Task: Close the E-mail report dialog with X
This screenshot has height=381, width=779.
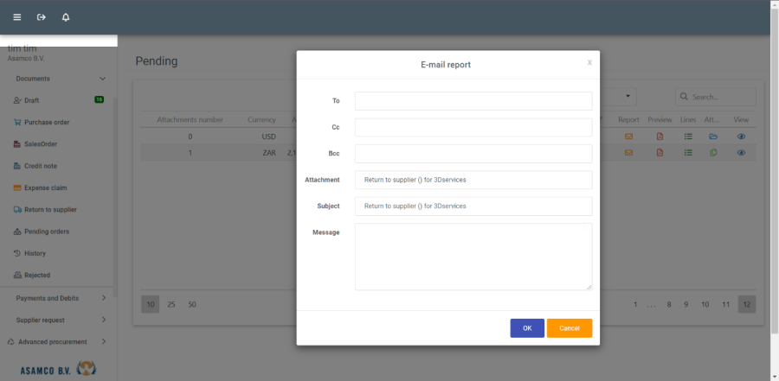Action: pos(589,62)
